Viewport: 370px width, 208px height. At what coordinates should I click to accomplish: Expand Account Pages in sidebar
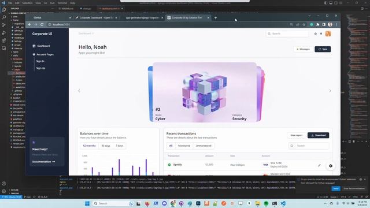tap(43, 54)
